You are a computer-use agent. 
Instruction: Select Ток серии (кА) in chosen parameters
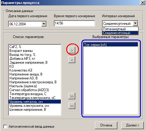[110, 44]
